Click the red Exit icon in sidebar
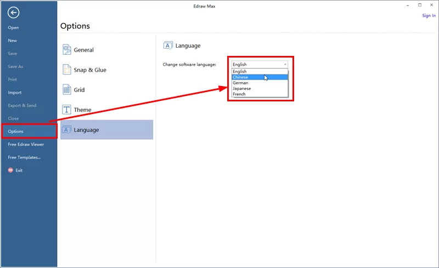Image resolution: width=439 pixels, height=268 pixels. click(10, 170)
